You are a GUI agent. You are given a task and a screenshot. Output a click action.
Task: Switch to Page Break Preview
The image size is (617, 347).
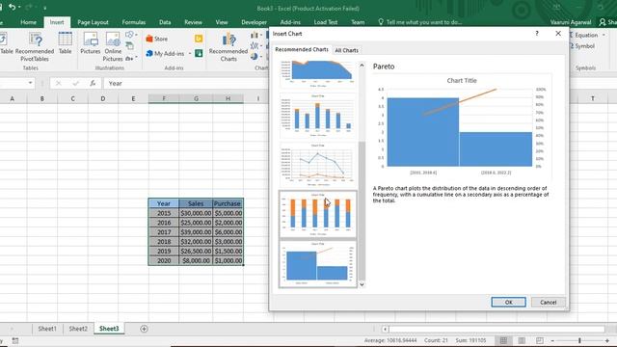point(540,340)
